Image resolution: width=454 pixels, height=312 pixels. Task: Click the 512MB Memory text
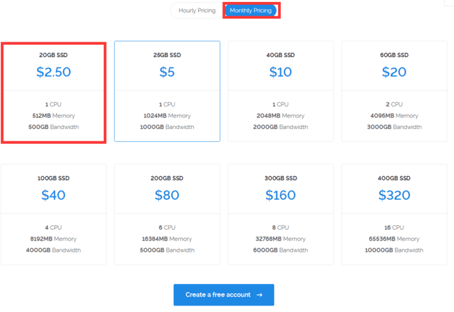pos(54,115)
